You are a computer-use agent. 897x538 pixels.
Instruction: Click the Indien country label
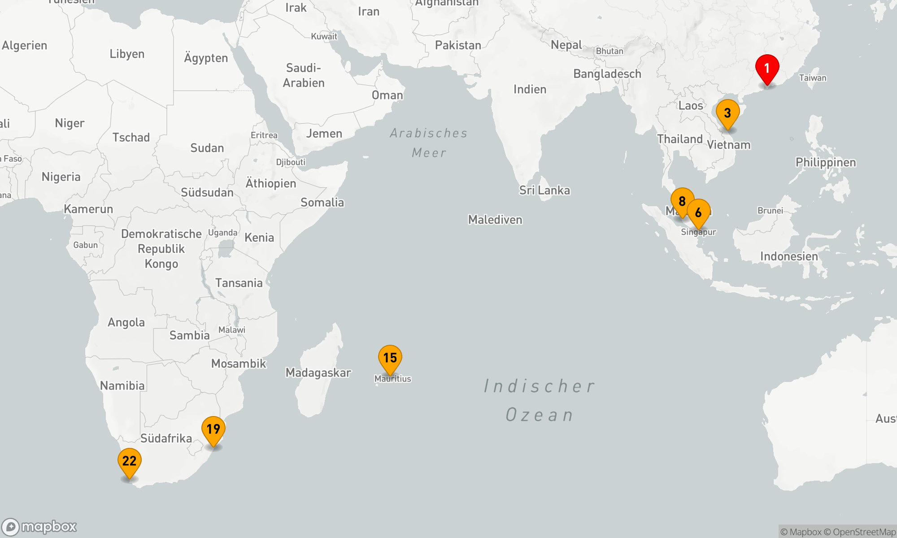point(530,89)
